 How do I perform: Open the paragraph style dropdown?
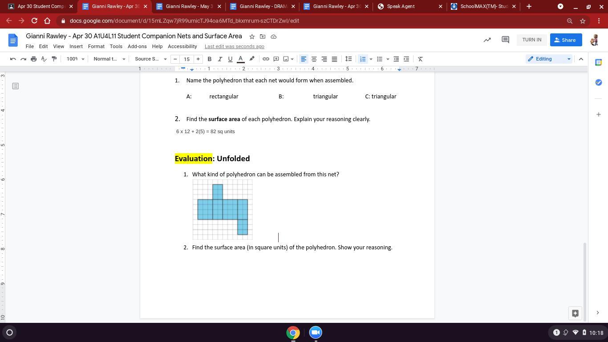coord(109,59)
